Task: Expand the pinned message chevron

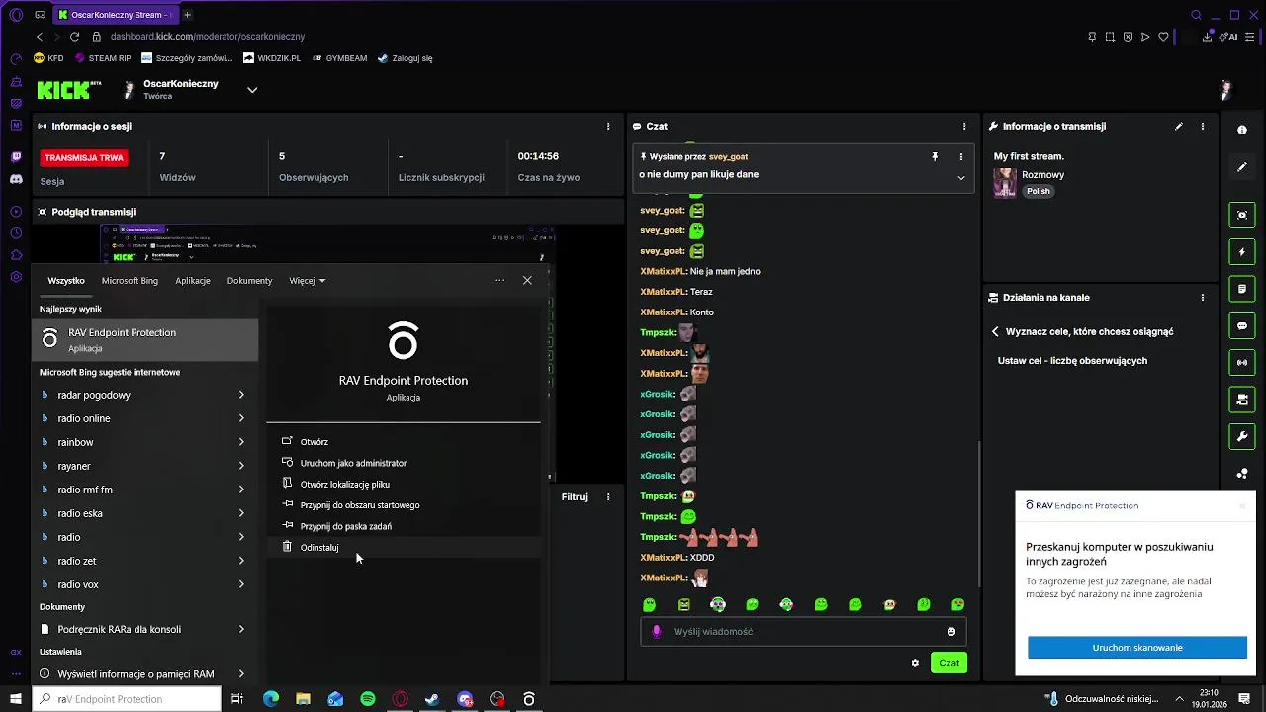Action: coord(960,177)
